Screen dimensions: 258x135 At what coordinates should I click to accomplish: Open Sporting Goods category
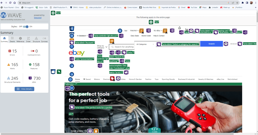(168, 79)
